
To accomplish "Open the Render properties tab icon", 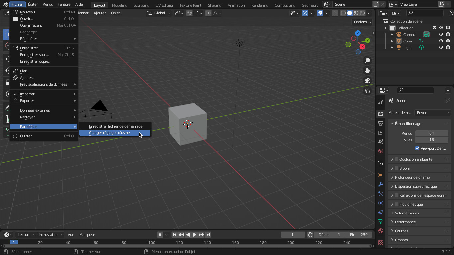I will 381,114.
